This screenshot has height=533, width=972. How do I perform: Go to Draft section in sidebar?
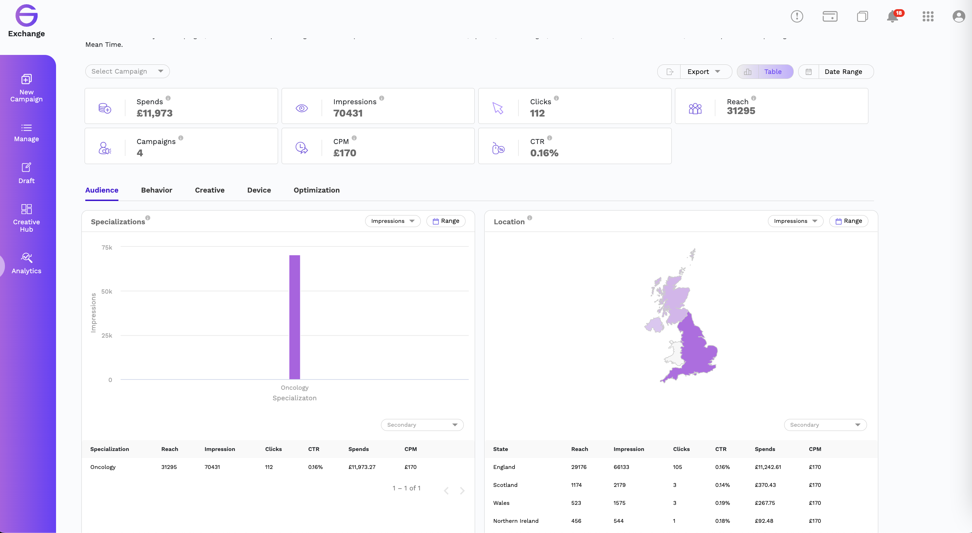coord(26,173)
